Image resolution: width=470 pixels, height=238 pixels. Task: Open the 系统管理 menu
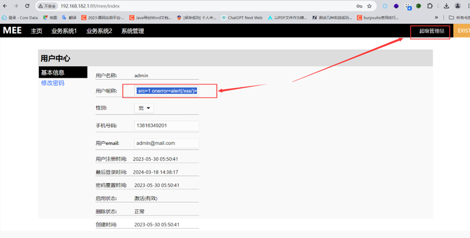coord(132,31)
